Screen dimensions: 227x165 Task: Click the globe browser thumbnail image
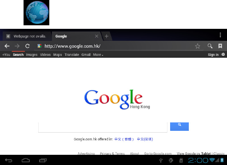click(x=36, y=12)
